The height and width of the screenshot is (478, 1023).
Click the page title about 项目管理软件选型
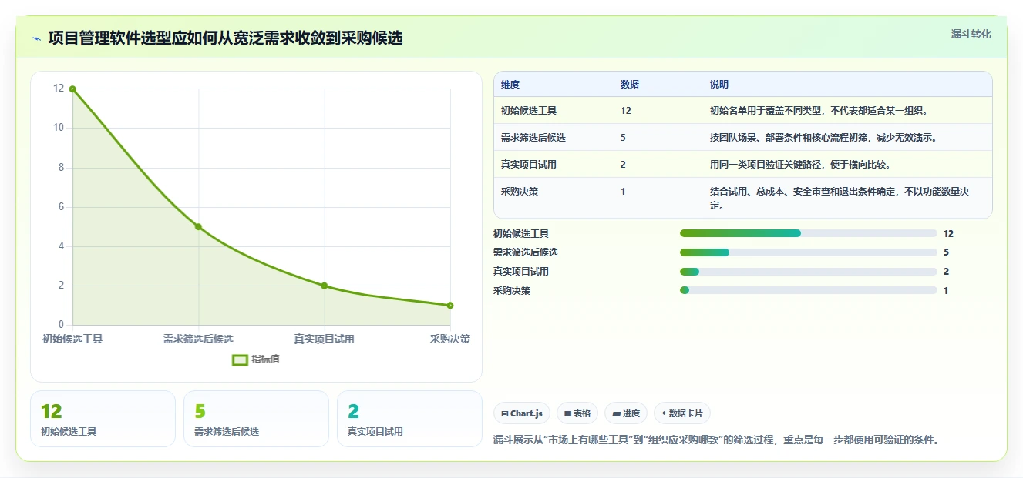pos(225,38)
